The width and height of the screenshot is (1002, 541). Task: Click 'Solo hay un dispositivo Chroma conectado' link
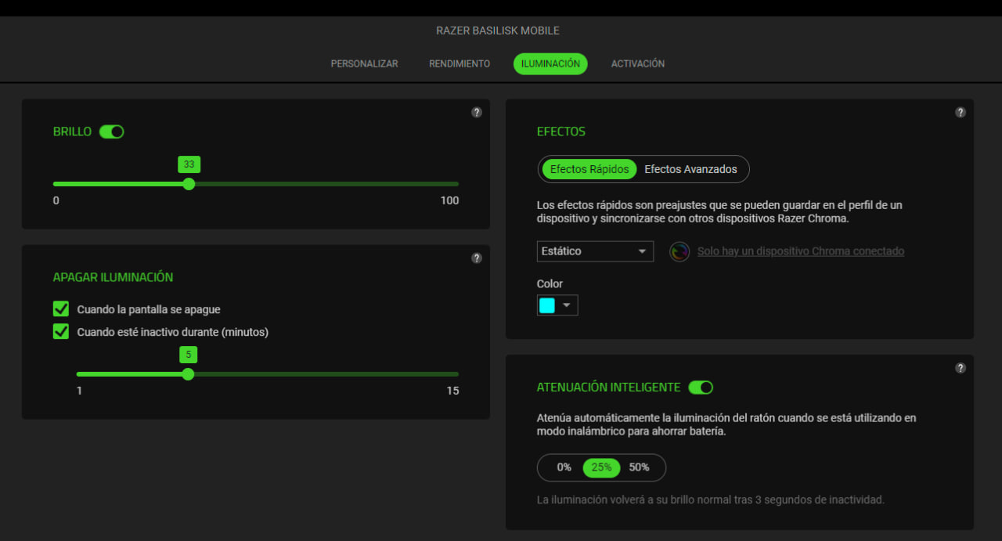[x=801, y=251]
